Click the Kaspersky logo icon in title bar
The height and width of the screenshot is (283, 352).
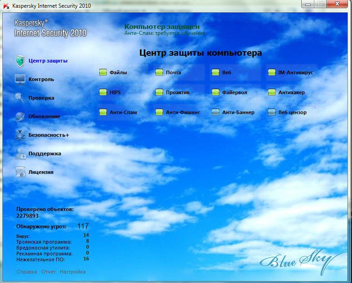click(x=6, y=6)
